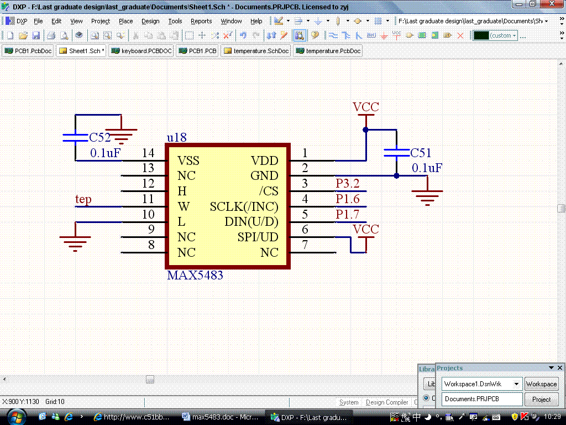Navigate the hierarchy with the up/down arrows icon

tap(271, 35)
